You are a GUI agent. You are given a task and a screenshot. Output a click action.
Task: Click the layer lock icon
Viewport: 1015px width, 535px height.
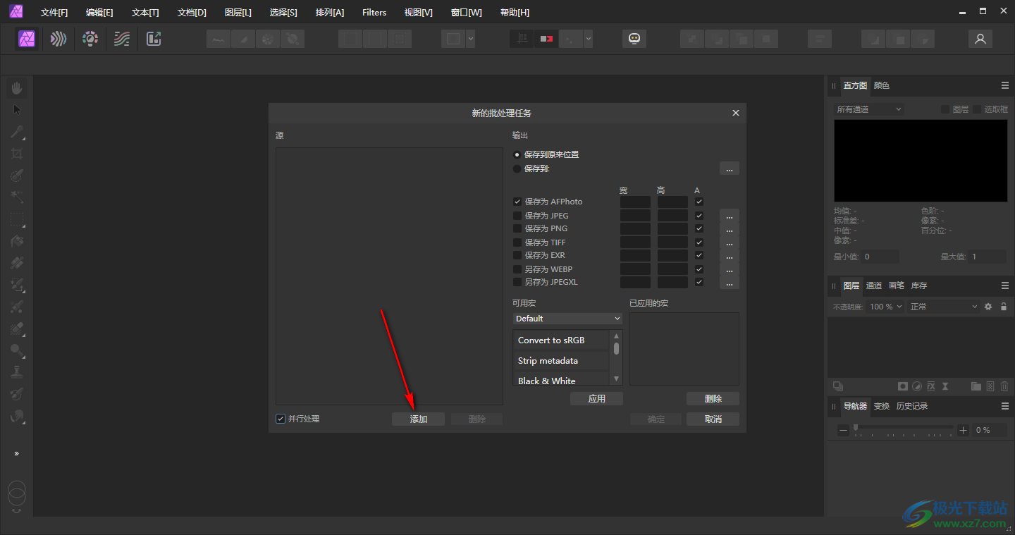[x=1004, y=307]
